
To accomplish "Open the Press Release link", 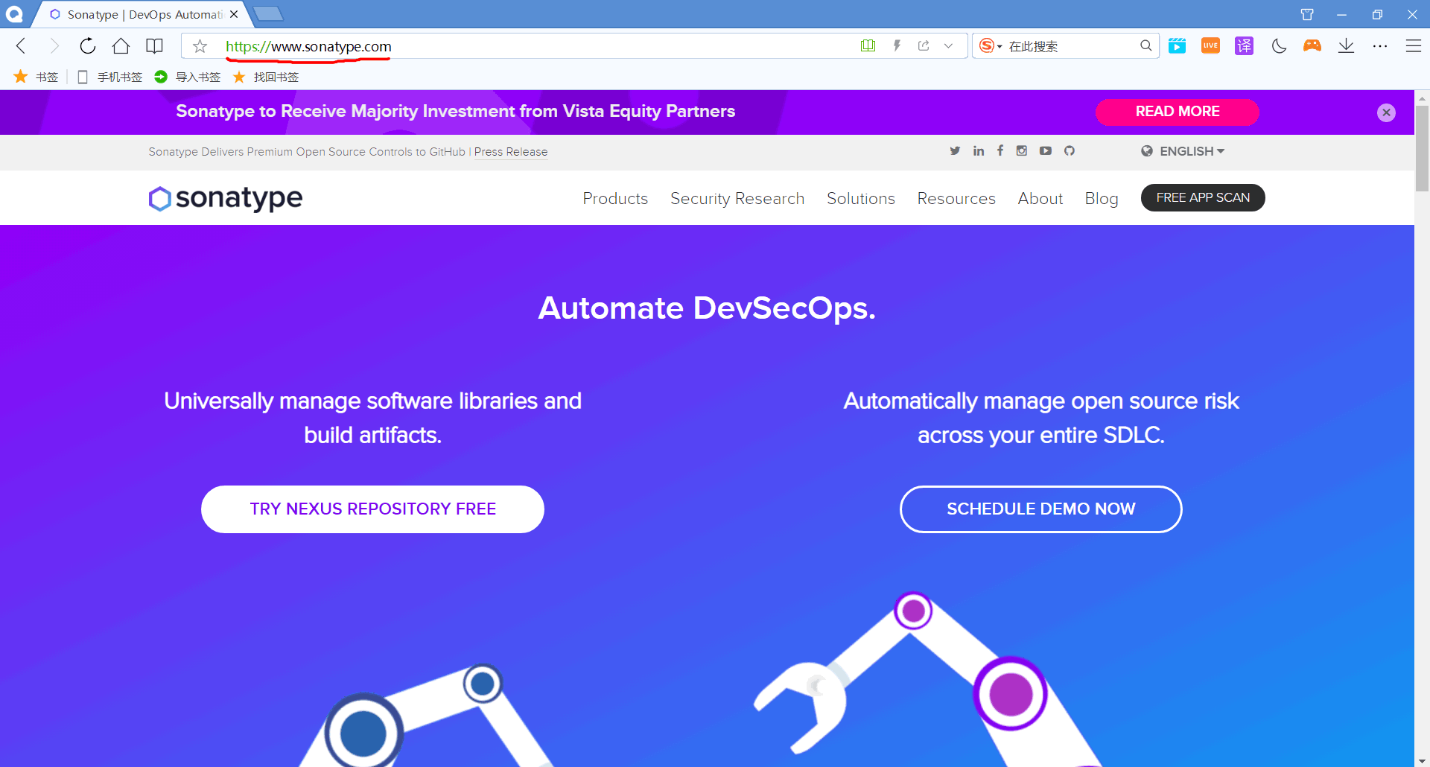I will 511,152.
